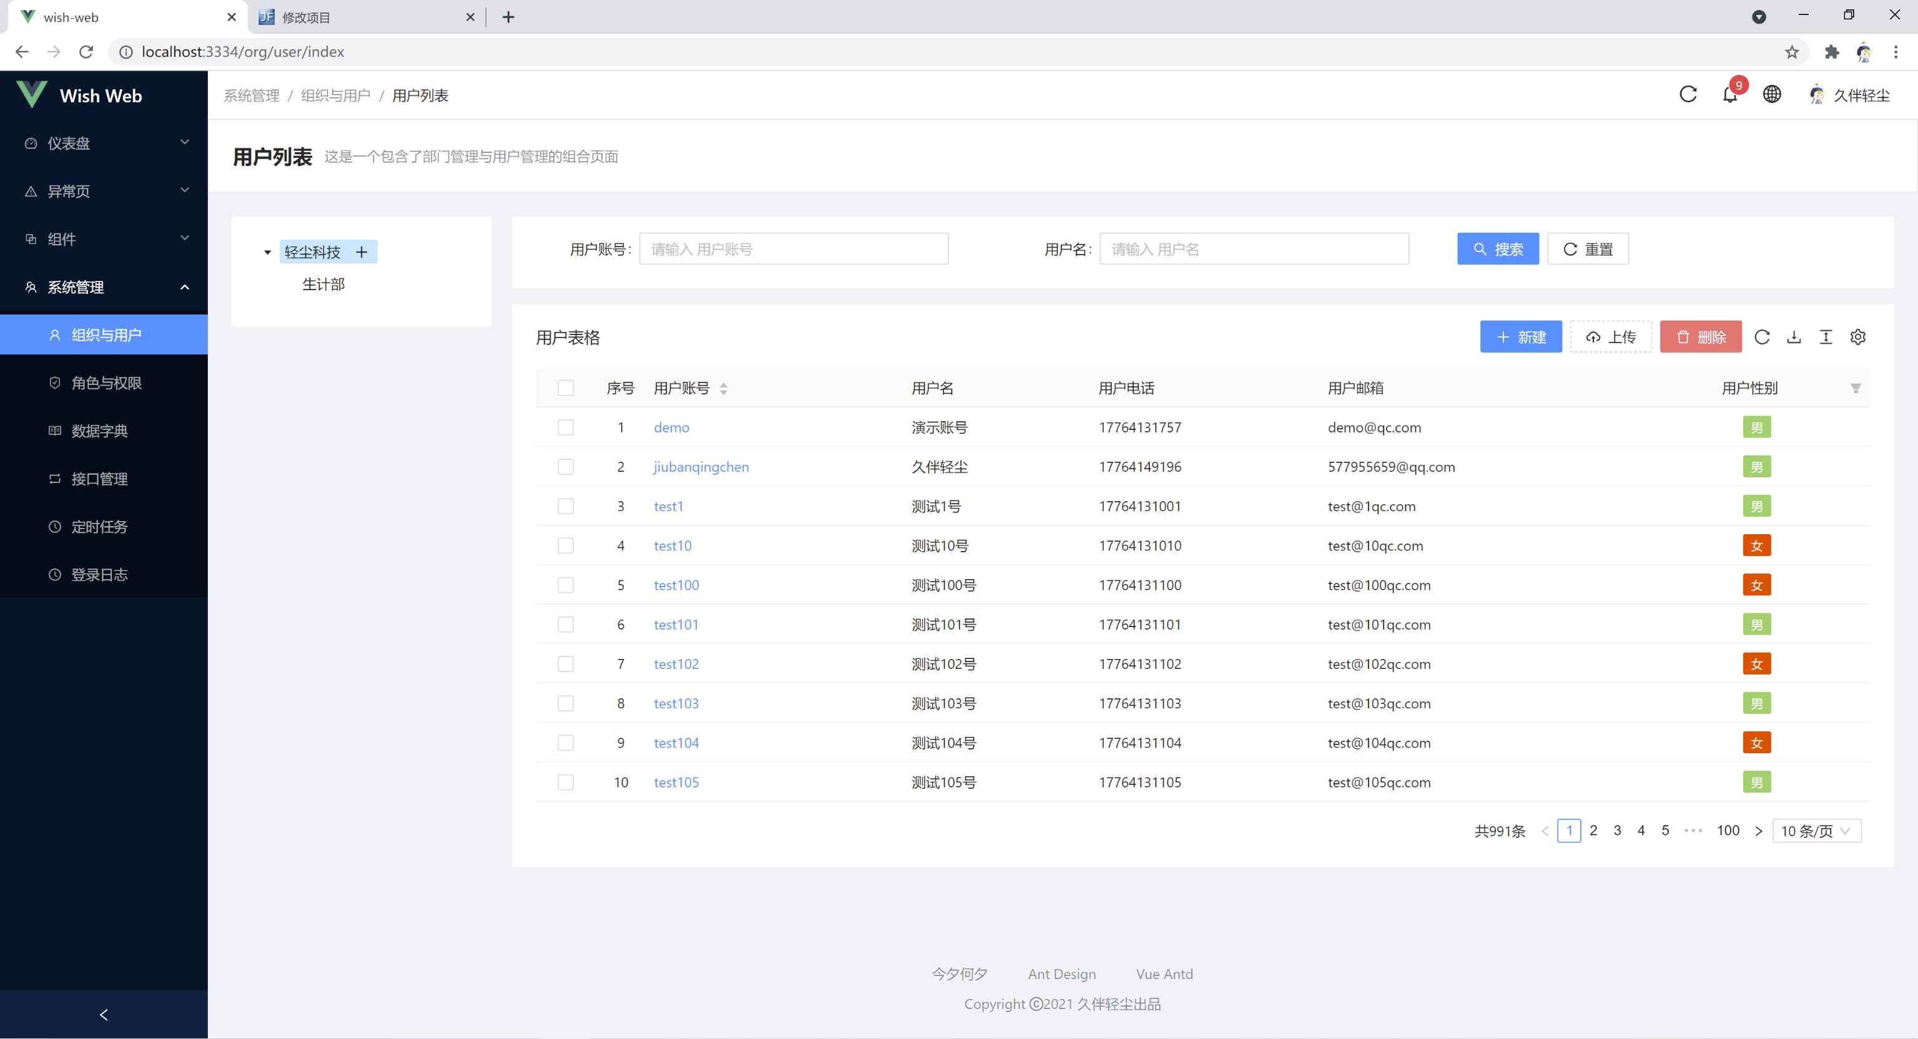Click the header refresh icon
Screen dimensions: 1918x1039
[1688, 94]
